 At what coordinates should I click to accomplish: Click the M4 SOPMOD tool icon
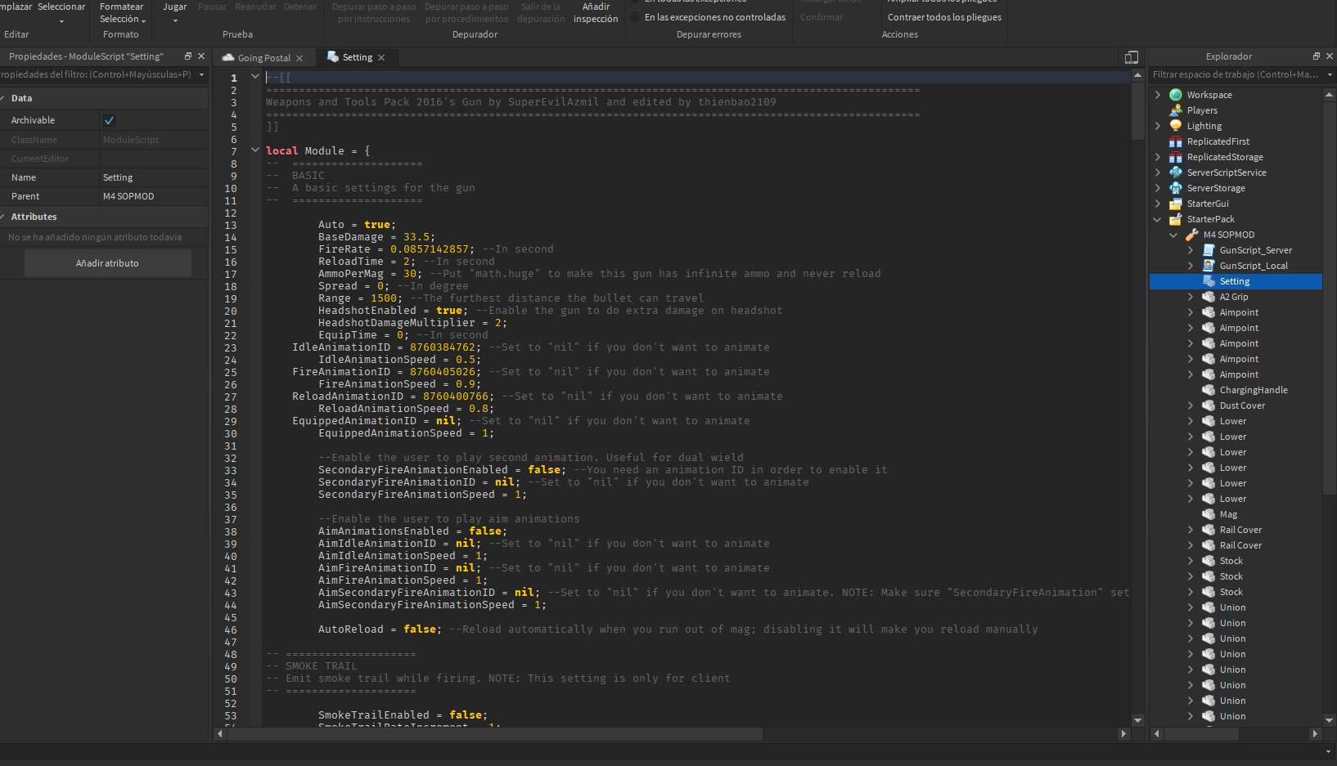pos(1192,235)
